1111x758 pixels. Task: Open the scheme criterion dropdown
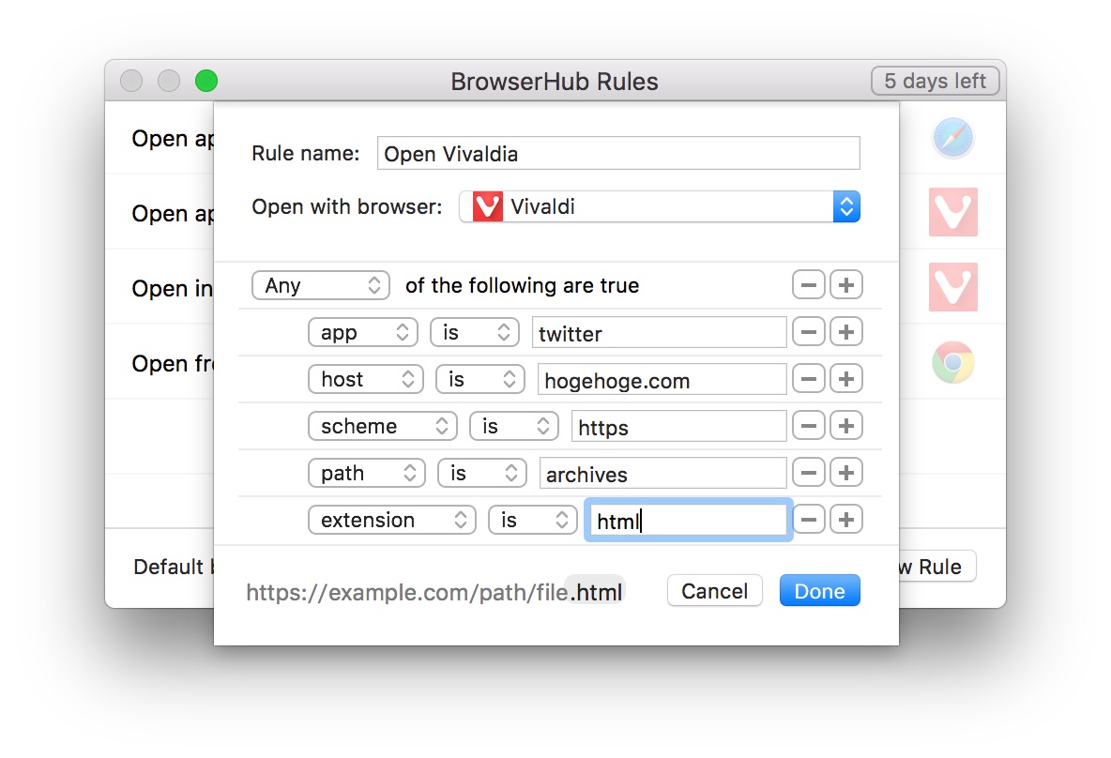383,426
